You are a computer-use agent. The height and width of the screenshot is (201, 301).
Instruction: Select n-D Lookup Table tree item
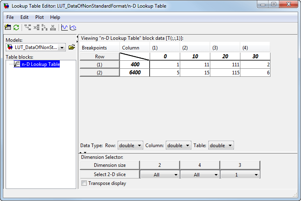click(41, 64)
